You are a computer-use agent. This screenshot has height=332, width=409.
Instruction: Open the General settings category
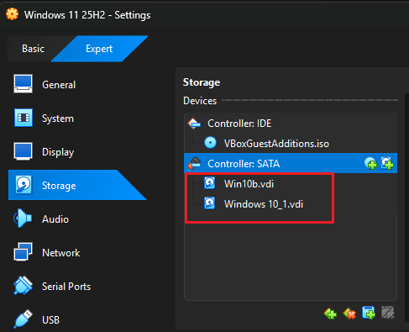click(x=59, y=85)
